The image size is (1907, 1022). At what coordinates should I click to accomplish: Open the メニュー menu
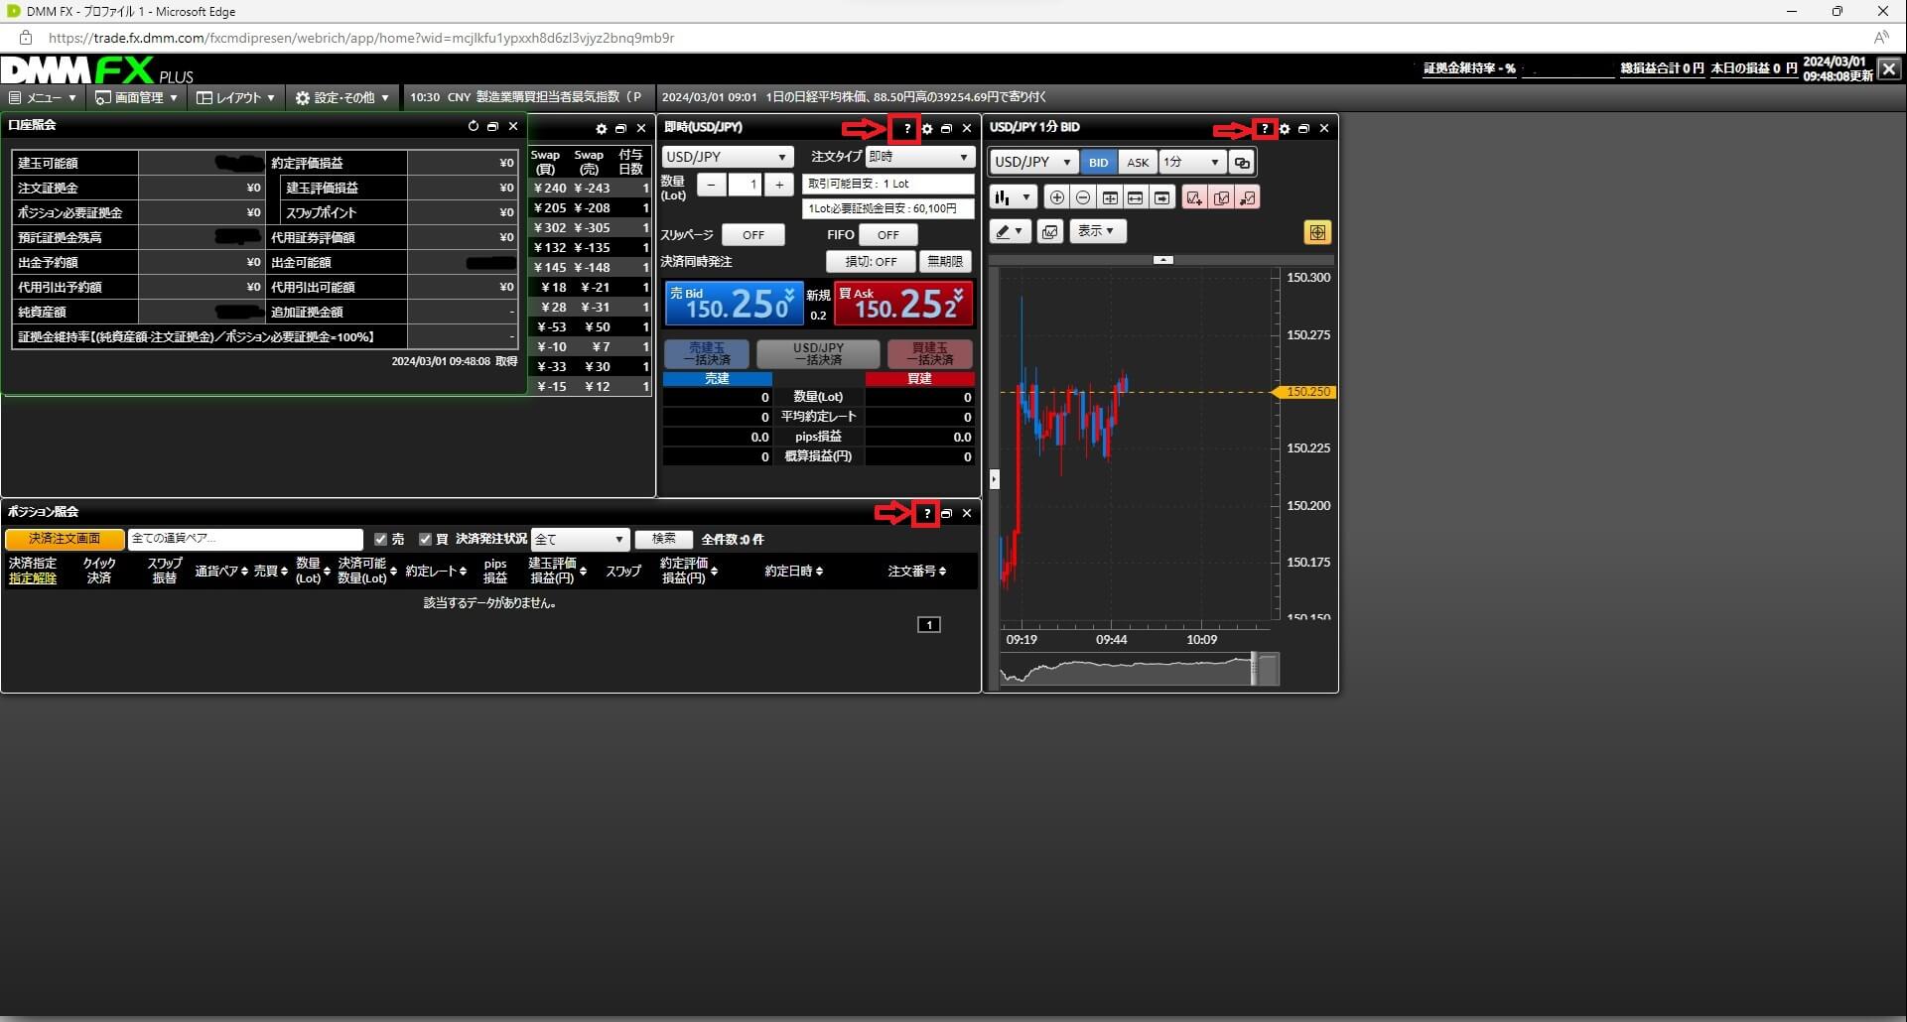click(42, 97)
